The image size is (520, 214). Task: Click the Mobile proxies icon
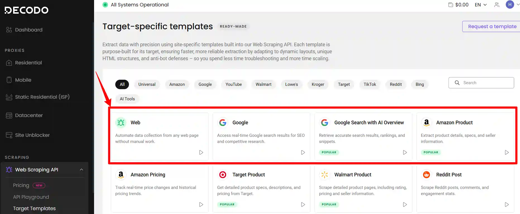tap(9, 80)
